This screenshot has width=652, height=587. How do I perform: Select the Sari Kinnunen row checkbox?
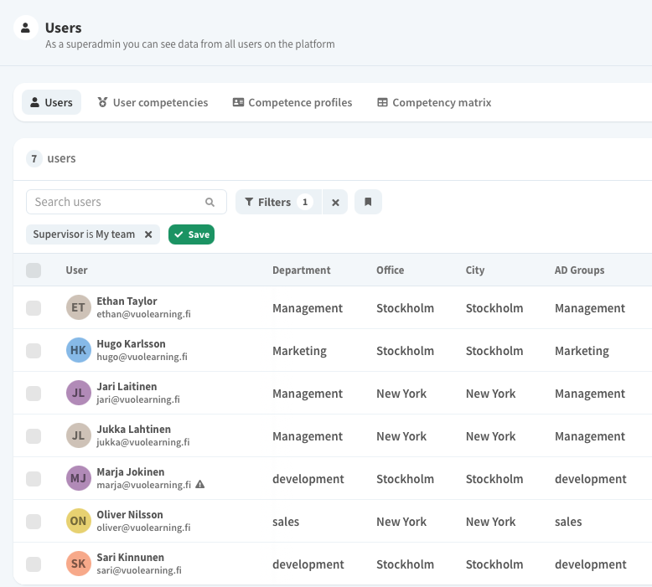[34, 564]
